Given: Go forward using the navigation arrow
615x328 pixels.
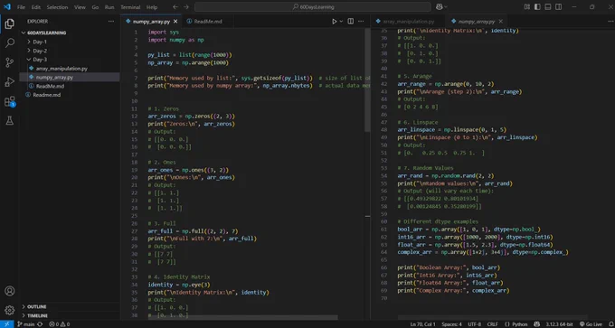Looking at the screenshot, I should [x=186, y=7].
